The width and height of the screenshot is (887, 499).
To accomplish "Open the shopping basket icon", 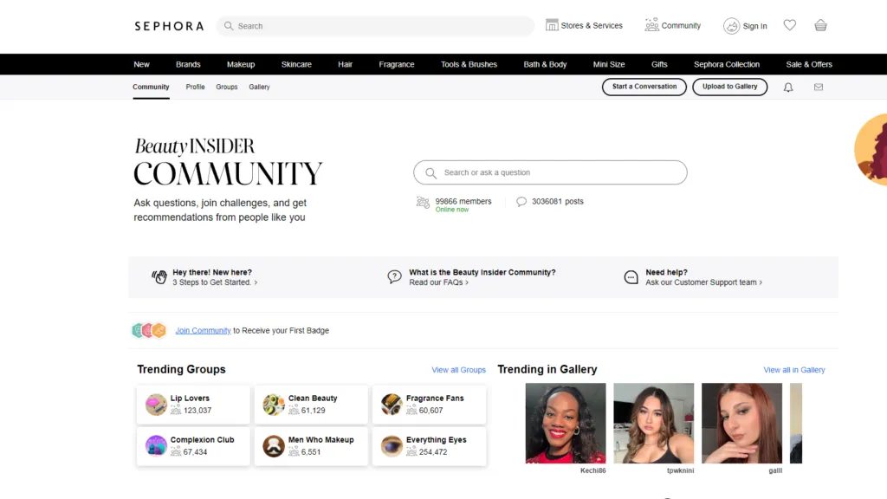I will [820, 25].
